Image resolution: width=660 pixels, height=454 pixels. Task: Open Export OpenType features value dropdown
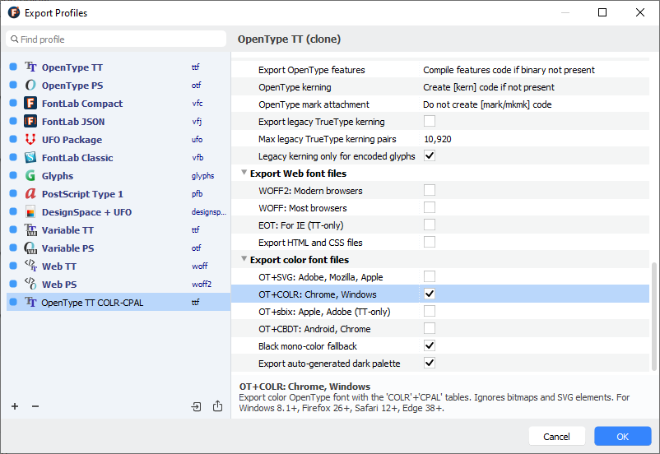(535, 70)
